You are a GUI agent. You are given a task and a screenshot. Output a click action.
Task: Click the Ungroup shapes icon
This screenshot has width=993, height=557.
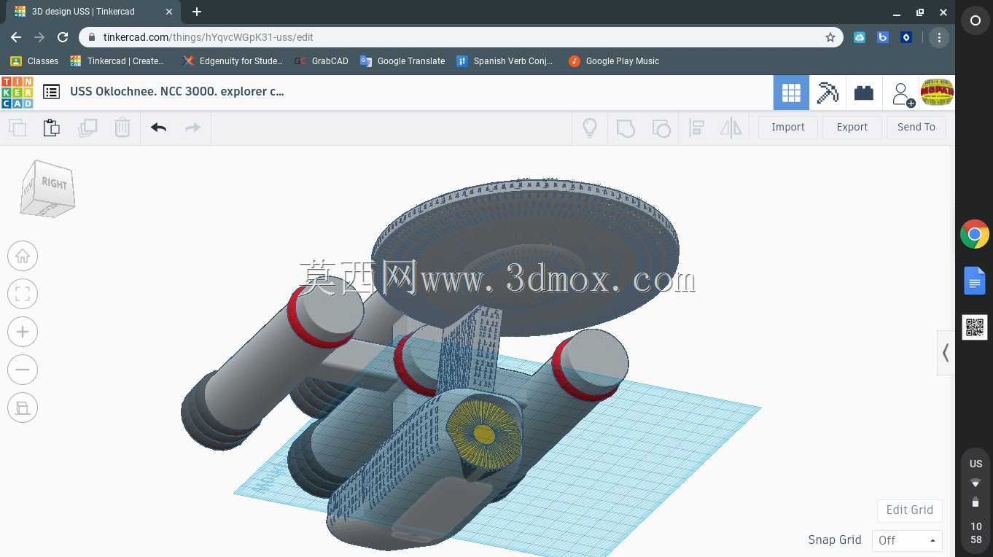click(x=661, y=128)
